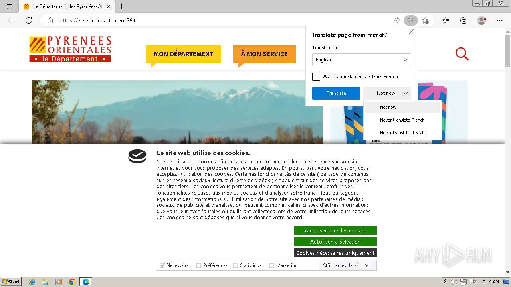
Task: Click the Edge taskbar icon
Action: [x=86, y=282]
